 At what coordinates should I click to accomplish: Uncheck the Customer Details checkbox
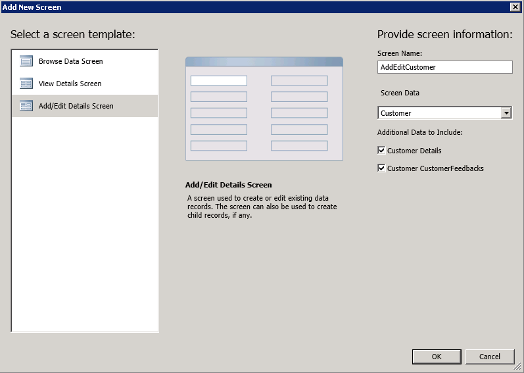click(x=381, y=151)
